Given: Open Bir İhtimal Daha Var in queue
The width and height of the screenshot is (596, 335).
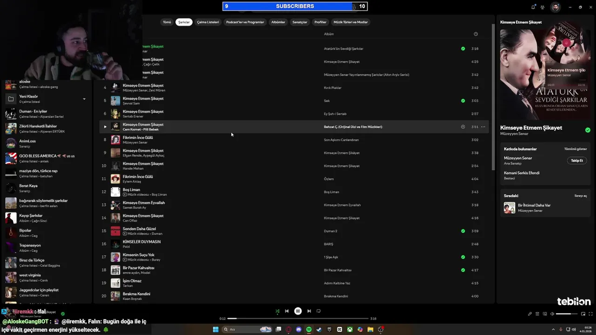Looking at the screenshot, I should [x=534, y=205].
